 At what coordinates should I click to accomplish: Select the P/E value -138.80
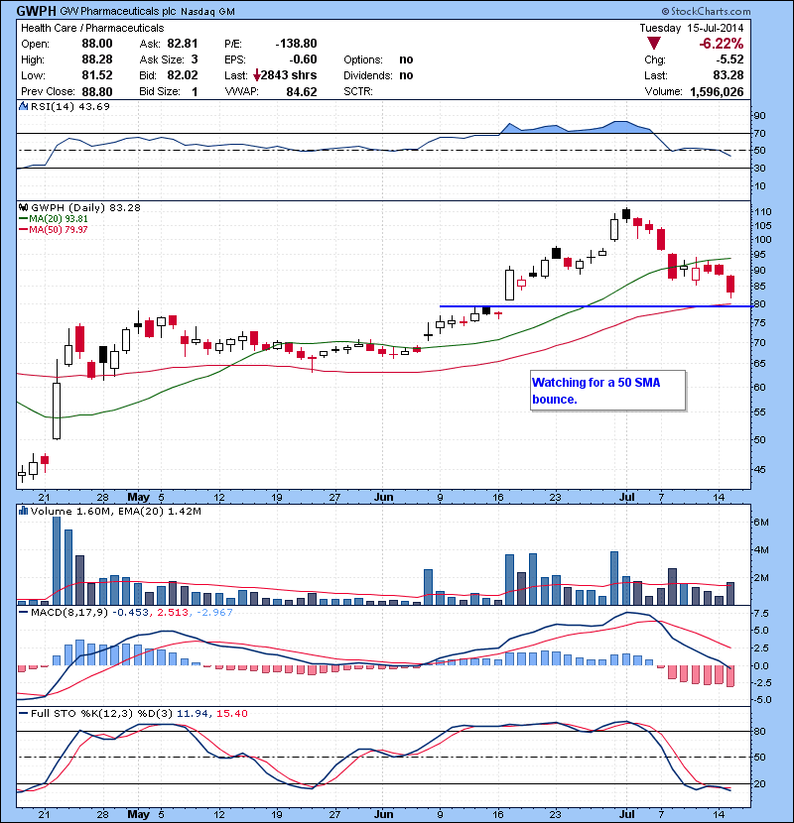tap(296, 44)
